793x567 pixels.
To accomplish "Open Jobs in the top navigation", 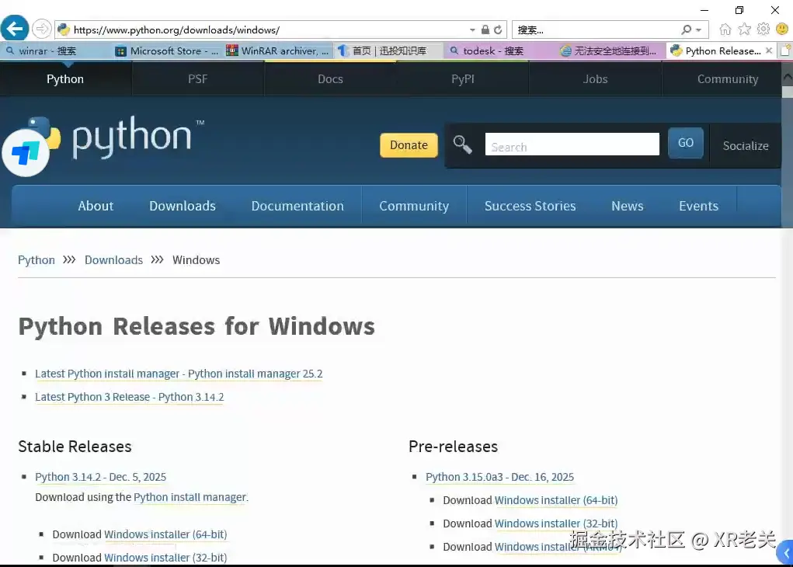I will click(595, 79).
